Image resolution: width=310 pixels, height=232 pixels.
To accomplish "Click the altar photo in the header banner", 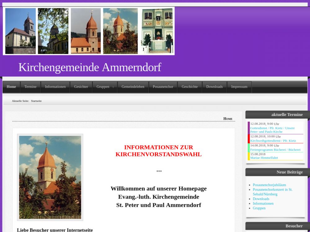I will pyautogui.click(x=157, y=31).
